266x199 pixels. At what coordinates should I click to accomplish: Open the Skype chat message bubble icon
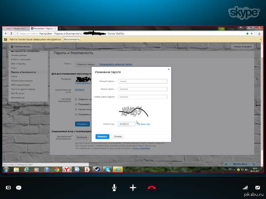[x=19, y=187]
